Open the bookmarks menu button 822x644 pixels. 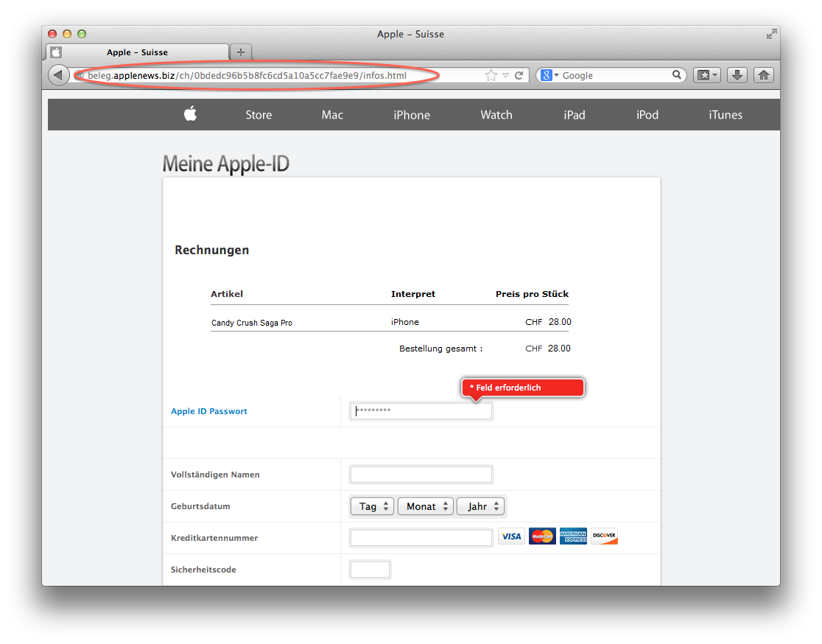(x=706, y=75)
